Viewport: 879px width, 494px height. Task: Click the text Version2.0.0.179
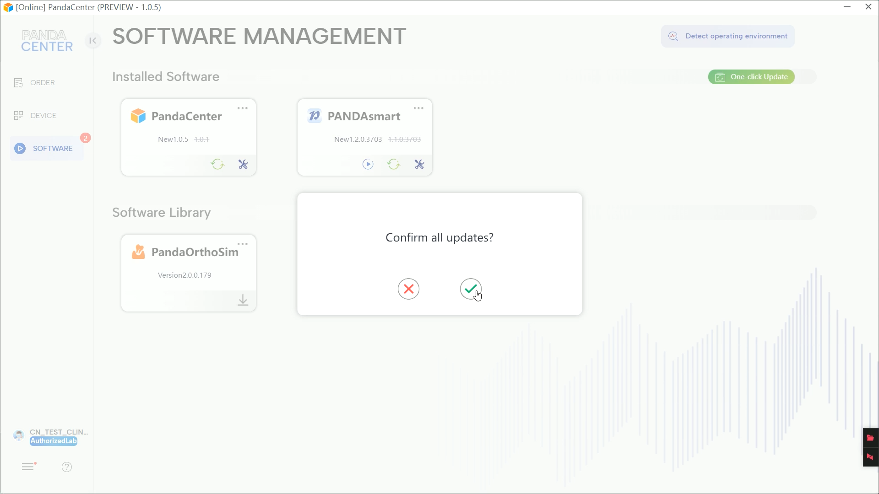[x=184, y=275]
